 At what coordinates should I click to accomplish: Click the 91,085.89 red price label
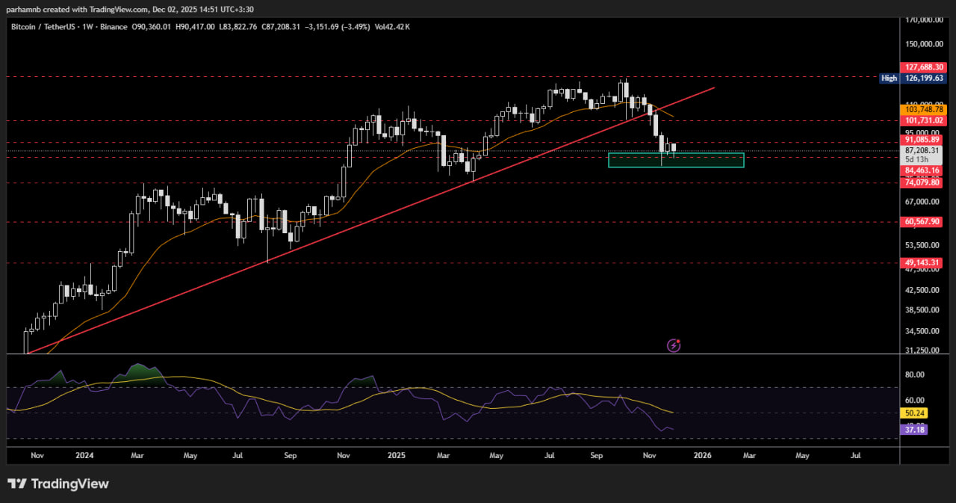tap(922, 140)
